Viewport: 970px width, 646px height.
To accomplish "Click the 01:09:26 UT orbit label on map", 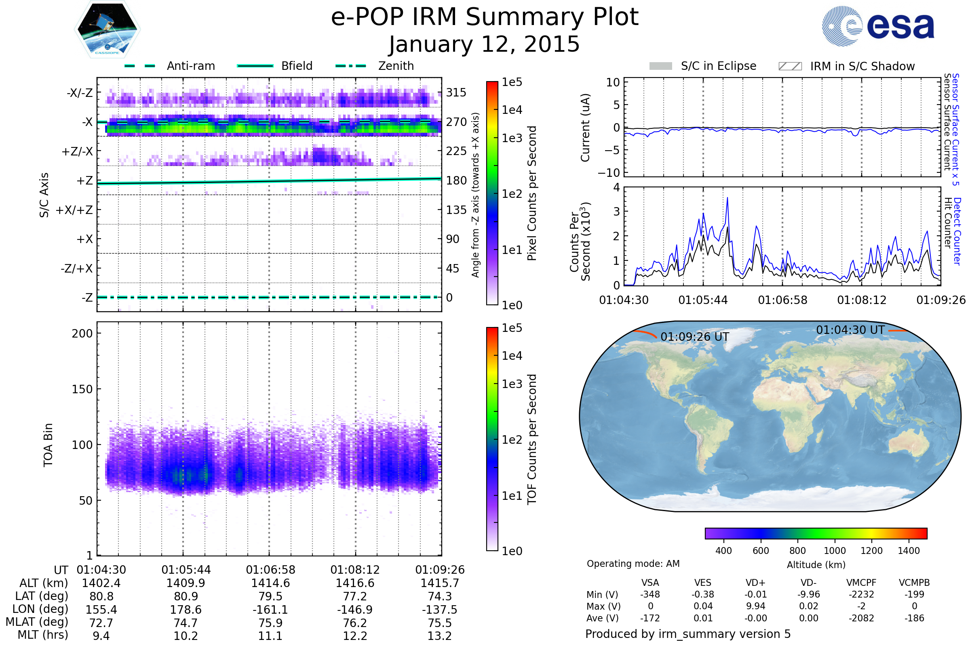I will 694,337.
